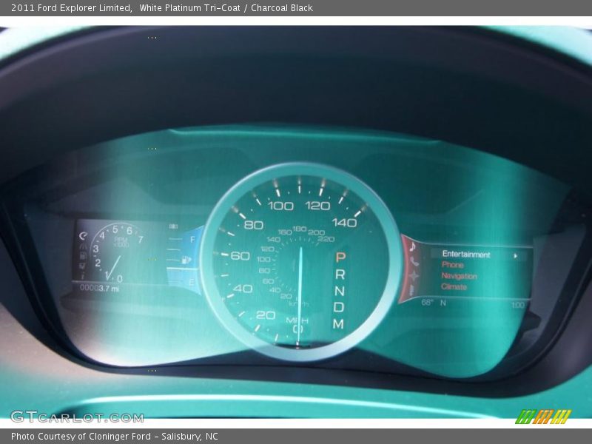
Task: Click the N gear indicator in PRNDM
Action: (x=340, y=291)
